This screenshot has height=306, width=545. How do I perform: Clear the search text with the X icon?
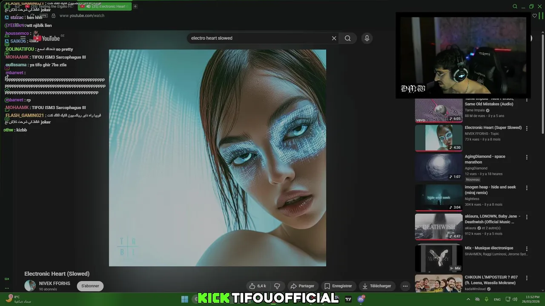pos(334,38)
